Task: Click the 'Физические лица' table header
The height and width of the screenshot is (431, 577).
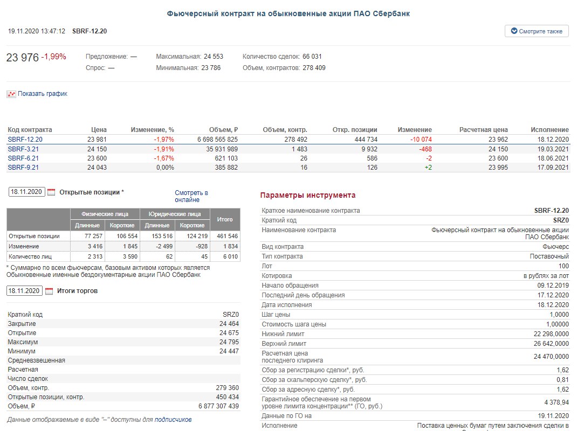Action: [105, 214]
